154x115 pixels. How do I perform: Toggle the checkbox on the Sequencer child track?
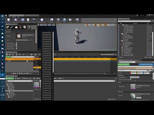click(27, 61)
